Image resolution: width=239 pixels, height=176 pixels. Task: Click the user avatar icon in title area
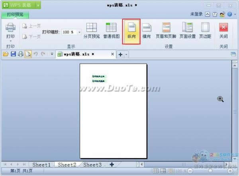pyautogui.click(x=222, y=14)
